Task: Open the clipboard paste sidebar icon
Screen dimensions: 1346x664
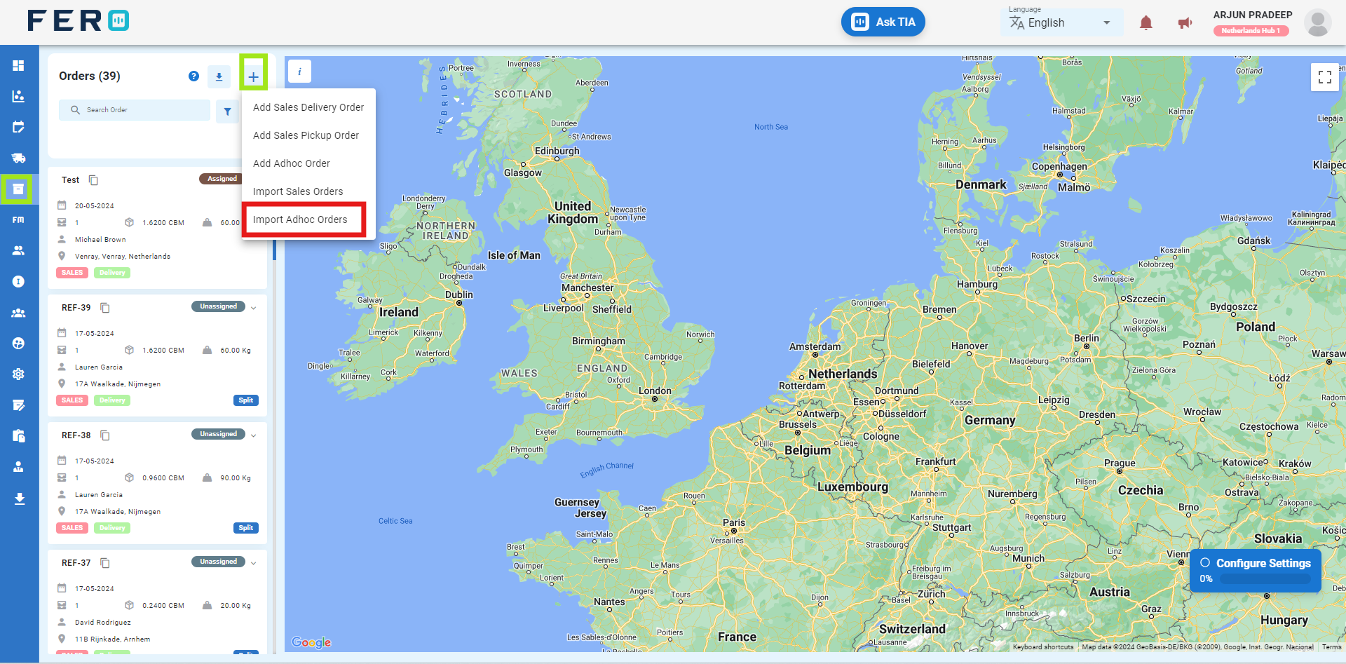Action: pyautogui.click(x=19, y=436)
